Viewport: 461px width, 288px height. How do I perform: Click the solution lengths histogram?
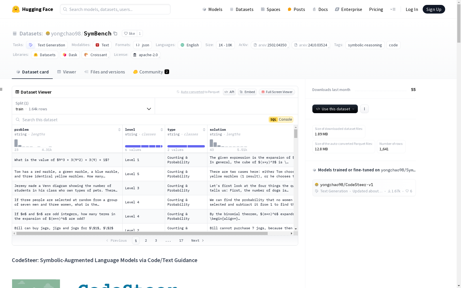(228, 143)
